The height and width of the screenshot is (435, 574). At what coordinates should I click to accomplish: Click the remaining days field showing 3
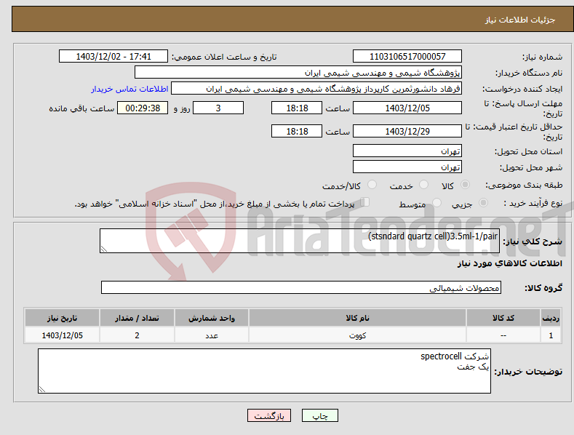[x=218, y=108]
